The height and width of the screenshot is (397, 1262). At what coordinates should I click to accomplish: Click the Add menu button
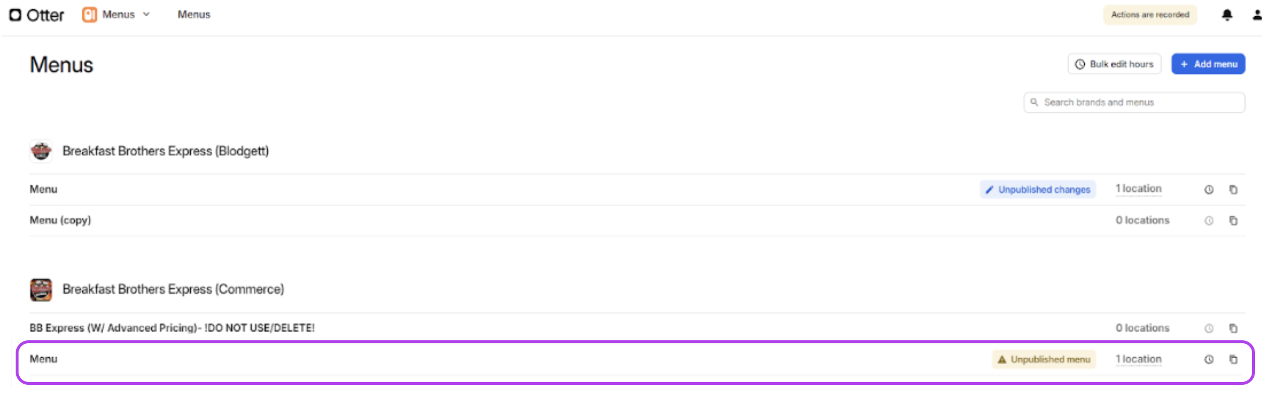pyautogui.click(x=1208, y=64)
